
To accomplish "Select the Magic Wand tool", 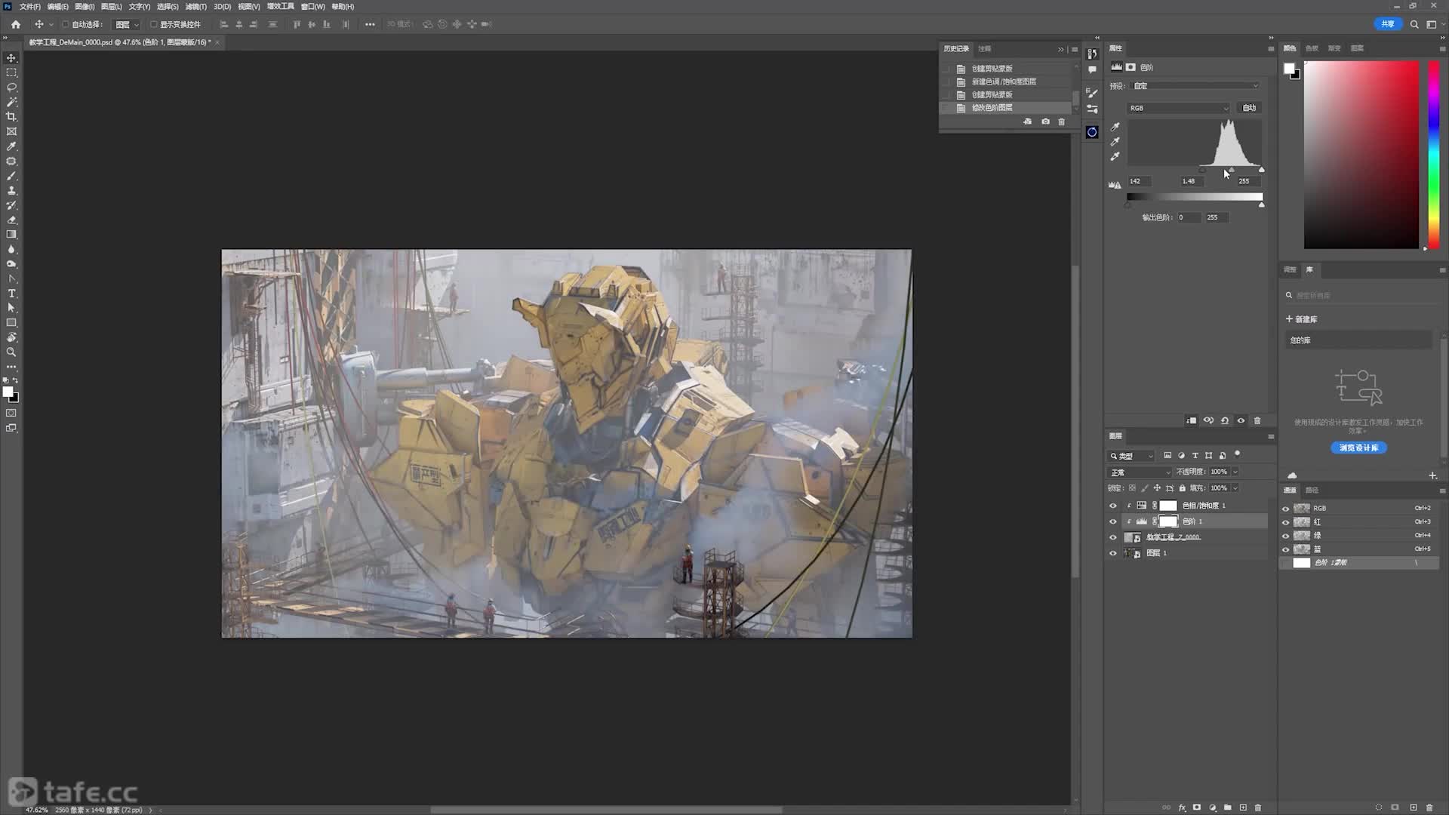I will tap(11, 102).
